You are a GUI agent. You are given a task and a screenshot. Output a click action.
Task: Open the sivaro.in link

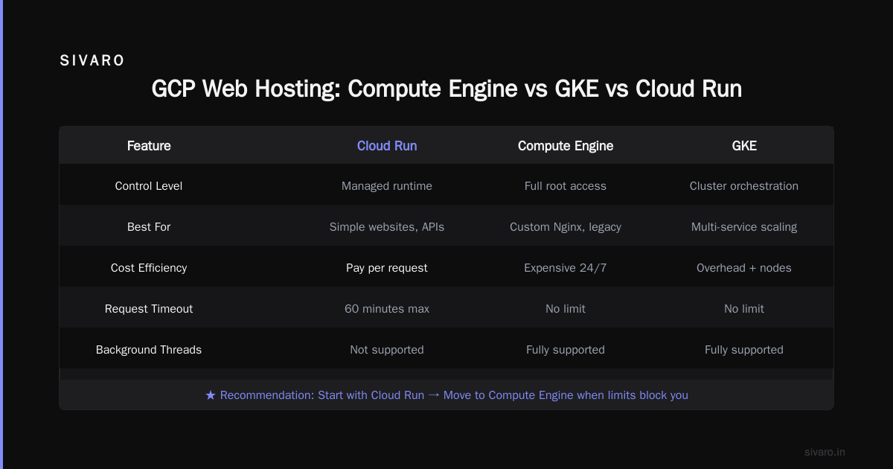coord(825,452)
